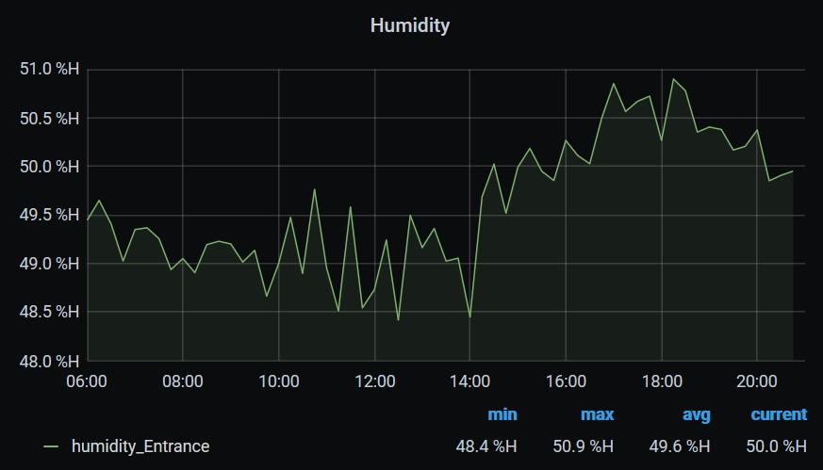Sort legend by max column
The height and width of the screenshot is (470, 823).
(x=597, y=414)
